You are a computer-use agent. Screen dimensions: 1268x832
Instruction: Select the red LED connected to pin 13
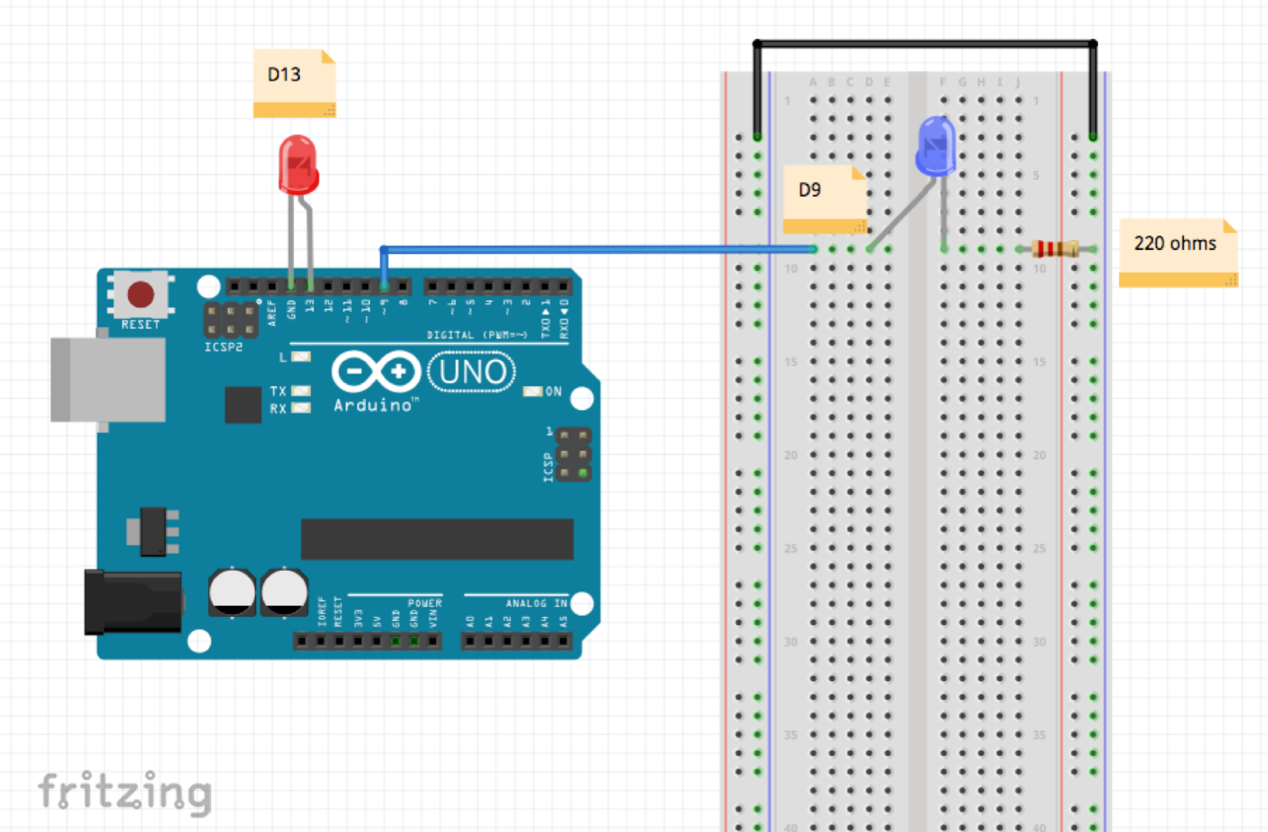point(297,165)
